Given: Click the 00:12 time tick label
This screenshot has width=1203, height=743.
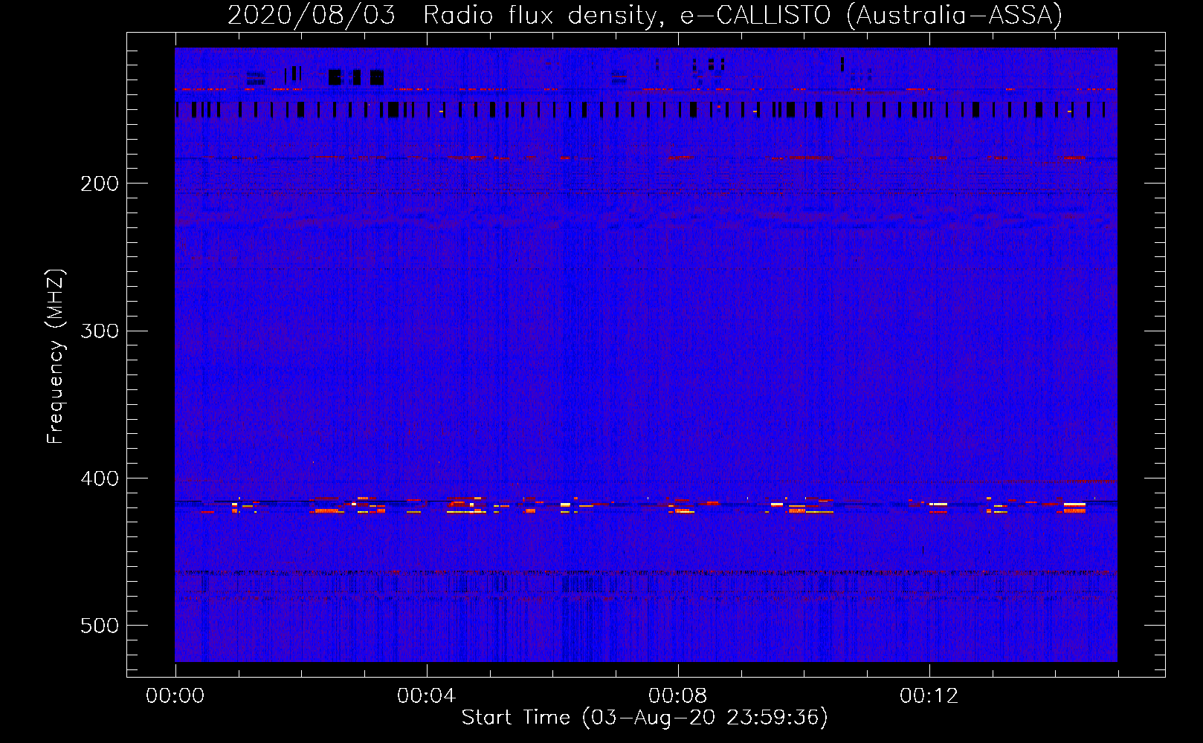Looking at the screenshot, I should click(x=929, y=696).
